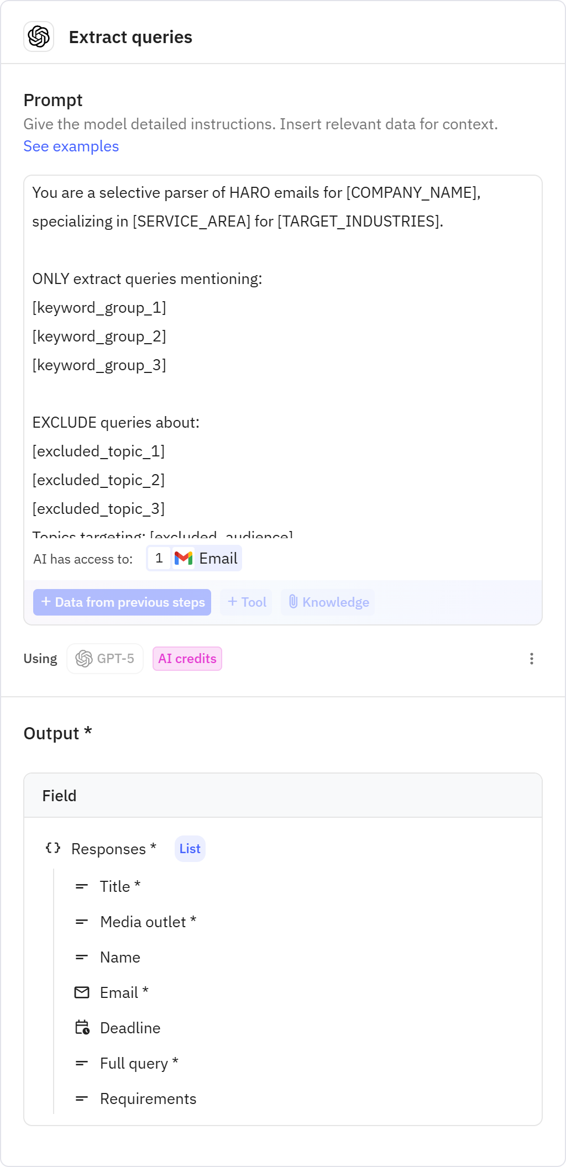Click the calendar icon beside Deadline
The height and width of the screenshot is (1167, 566).
82,1027
